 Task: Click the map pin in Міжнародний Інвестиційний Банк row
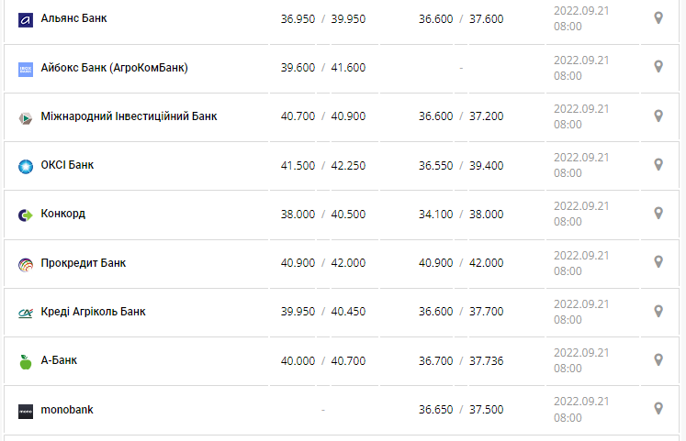pos(658,116)
